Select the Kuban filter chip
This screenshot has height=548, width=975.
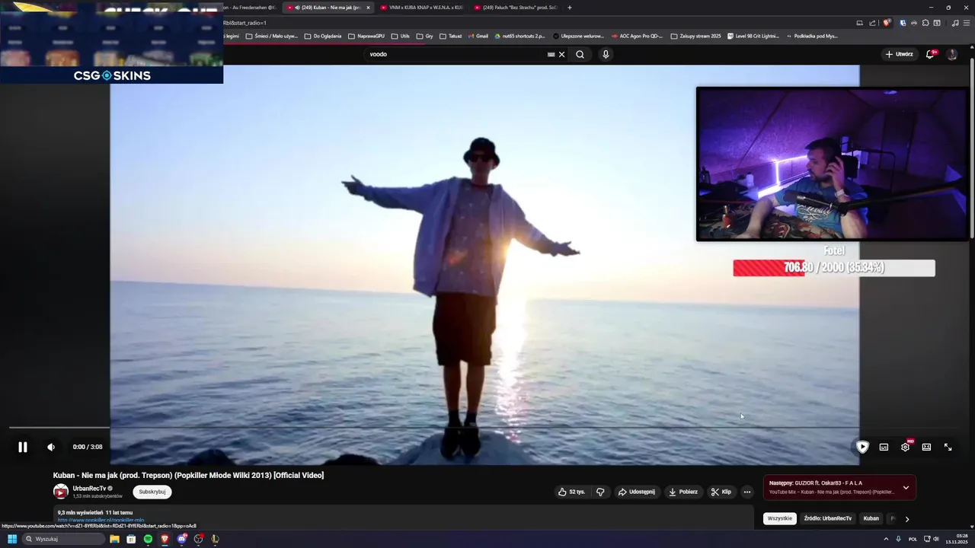point(871,518)
